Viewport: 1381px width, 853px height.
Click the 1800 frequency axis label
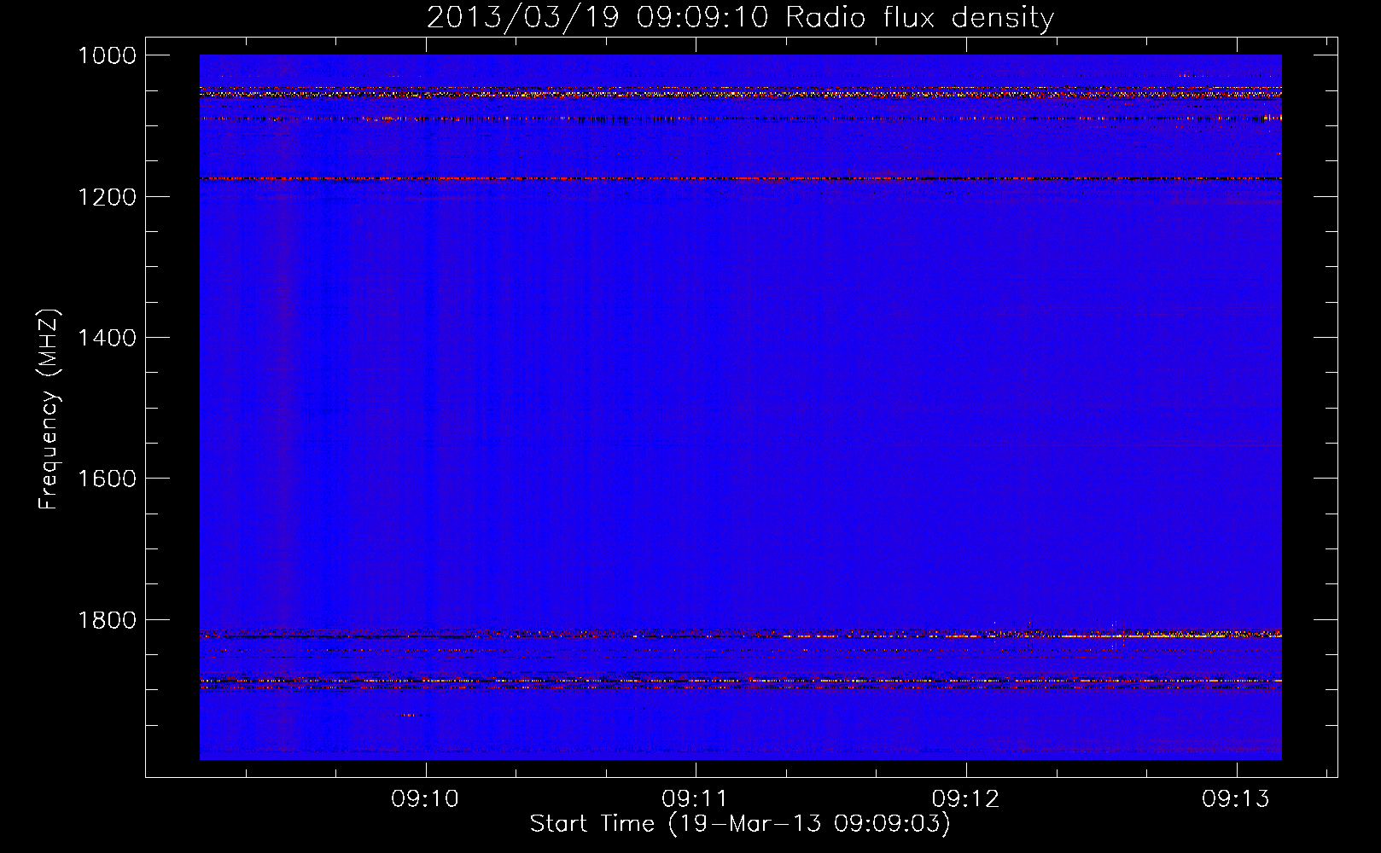pos(107,620)
